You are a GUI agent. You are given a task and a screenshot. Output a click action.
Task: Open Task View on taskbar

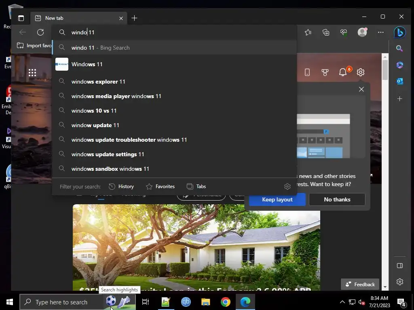146,302
